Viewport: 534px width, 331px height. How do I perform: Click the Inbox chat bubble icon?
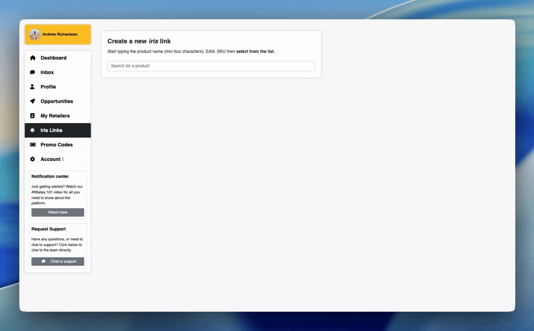tap(33, 72)
